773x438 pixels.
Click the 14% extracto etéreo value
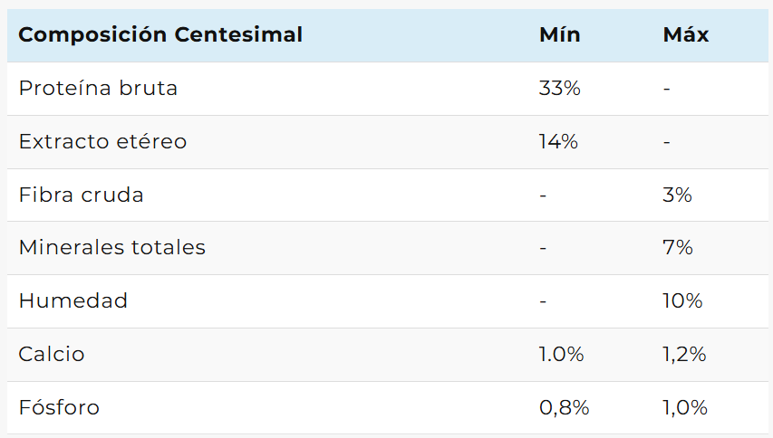point(558,142)
